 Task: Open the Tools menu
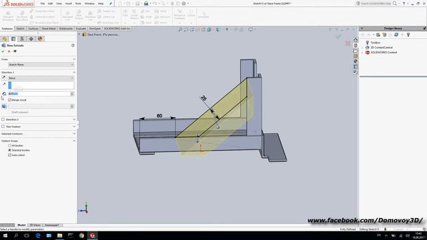[x=78, y=3]
